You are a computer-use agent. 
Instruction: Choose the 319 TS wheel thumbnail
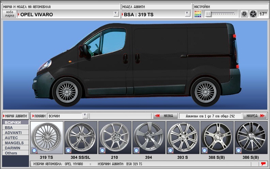(47, 137)
